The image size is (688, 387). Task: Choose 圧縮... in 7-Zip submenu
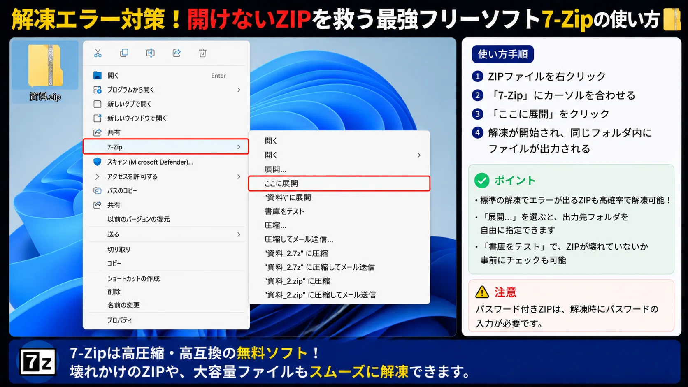pyautogui.click(x=339, y=225)
